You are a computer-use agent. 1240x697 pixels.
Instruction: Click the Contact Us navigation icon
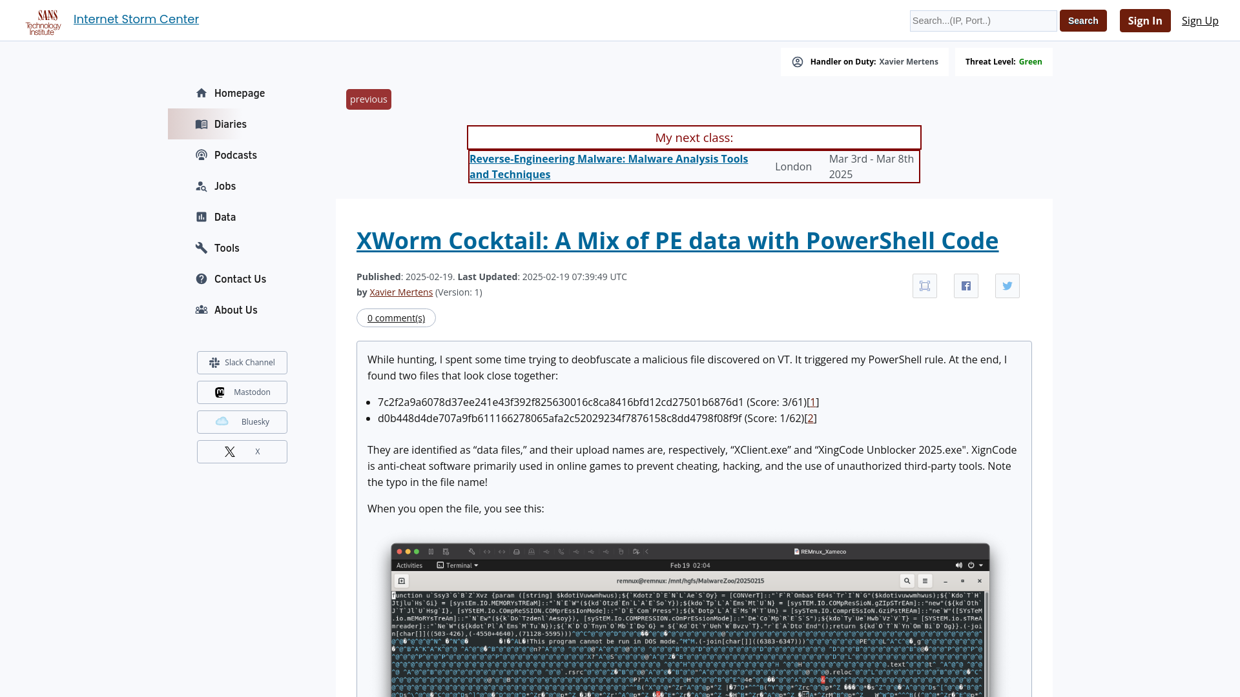(x=201, y=279)
